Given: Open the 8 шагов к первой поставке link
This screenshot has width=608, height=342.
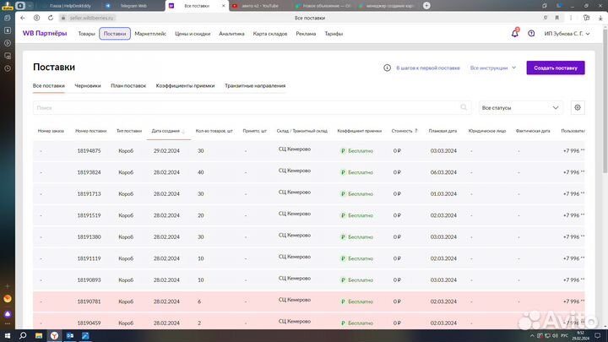Looking at the screenshot, I should [x=428, y=68].
